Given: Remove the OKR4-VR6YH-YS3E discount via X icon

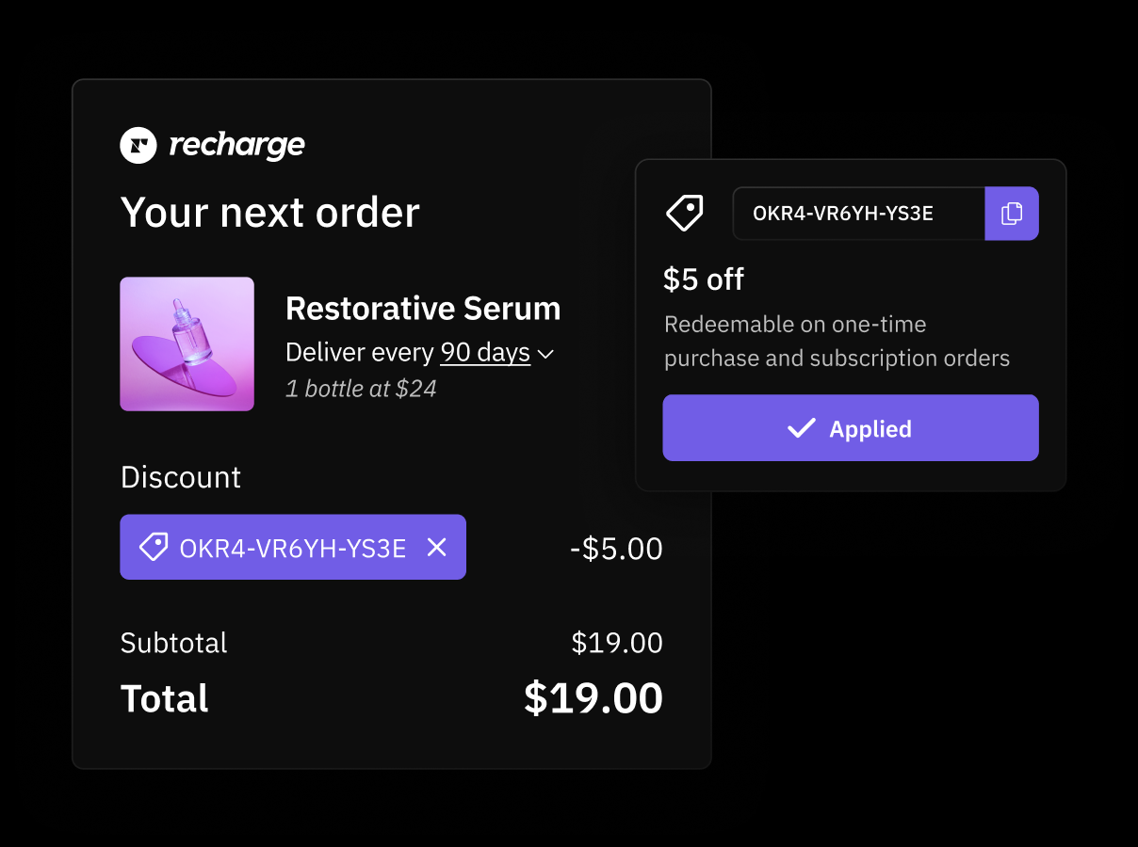Looking at the screenshot, I should coord(436,547).
